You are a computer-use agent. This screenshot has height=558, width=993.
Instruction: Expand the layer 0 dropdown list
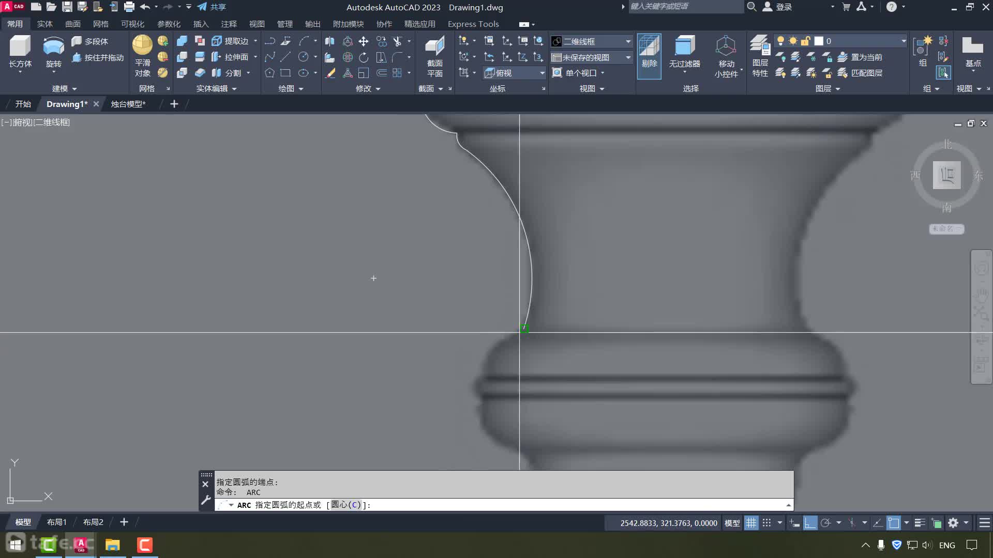(x=904, y=41)
